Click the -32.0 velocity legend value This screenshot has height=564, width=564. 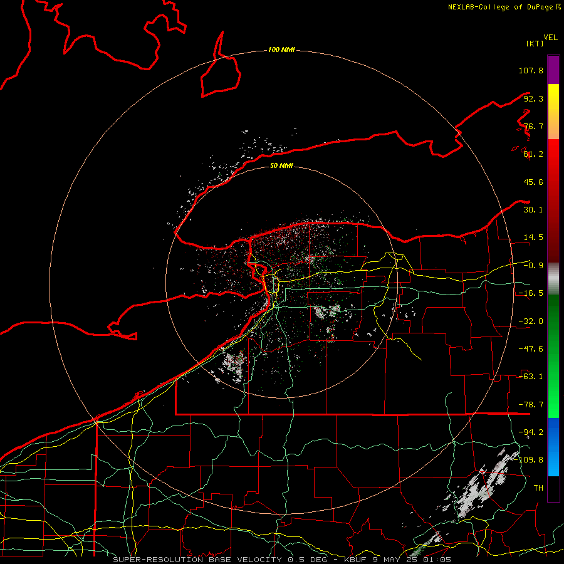(531, 321)
